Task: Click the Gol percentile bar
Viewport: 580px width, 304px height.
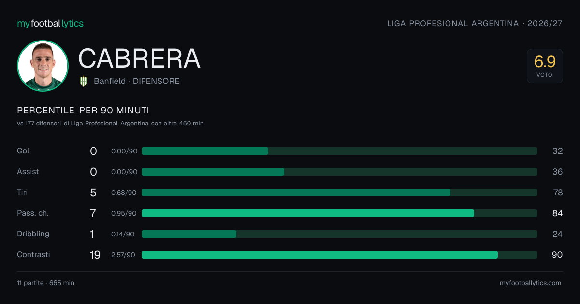Action: (339, 151)
